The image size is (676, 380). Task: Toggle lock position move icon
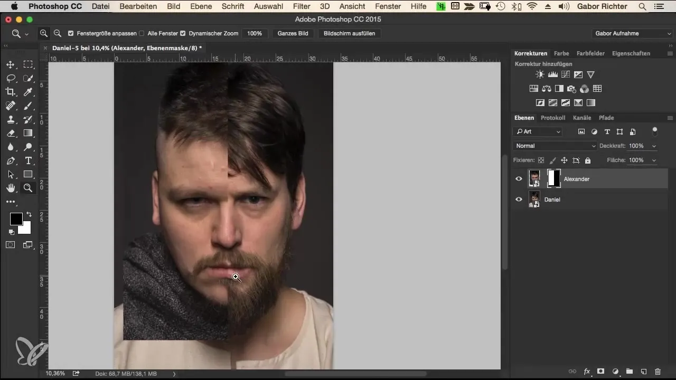pos(564,160)
